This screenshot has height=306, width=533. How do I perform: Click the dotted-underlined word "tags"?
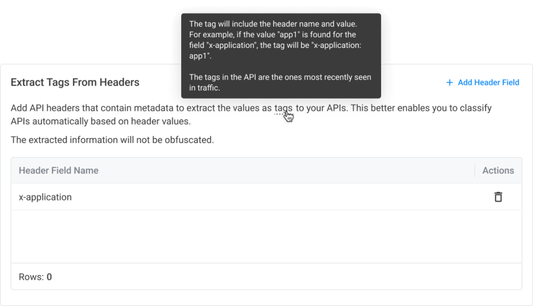pos(283,108)
